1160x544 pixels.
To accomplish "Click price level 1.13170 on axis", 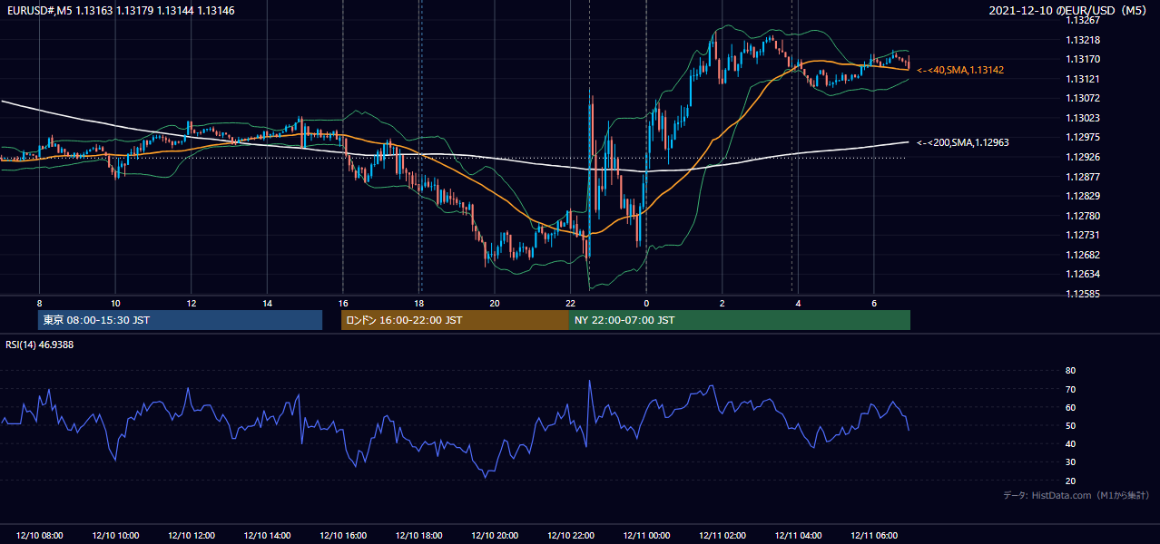I will [1083, 60].
